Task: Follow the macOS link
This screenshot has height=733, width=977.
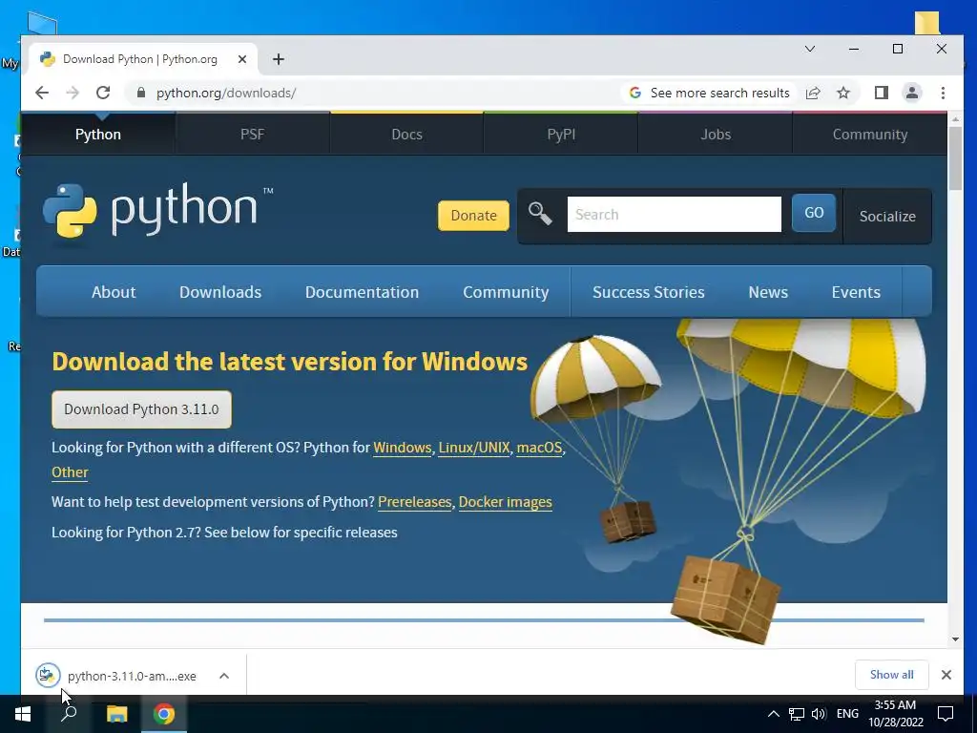Action: pos(539,448)
